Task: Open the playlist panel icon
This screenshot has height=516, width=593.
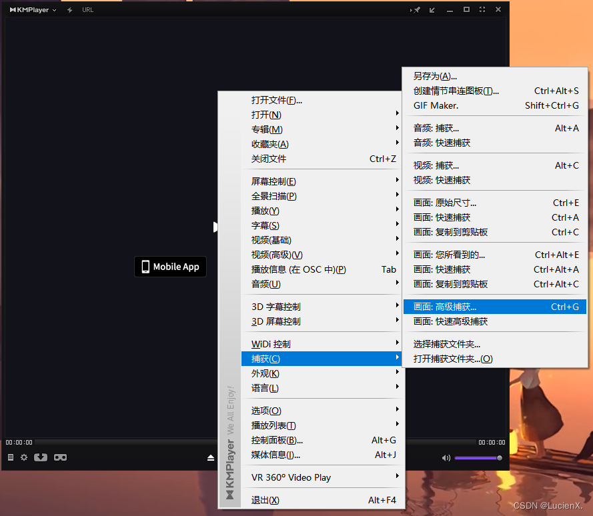Action: click(x=9, y=457)
